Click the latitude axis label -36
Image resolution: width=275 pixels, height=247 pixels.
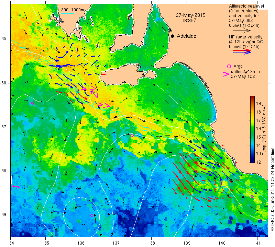coord(3,83)
